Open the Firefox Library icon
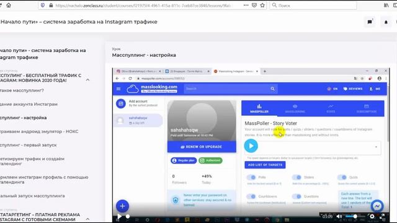Screen dimensions: 397x223 386,6
